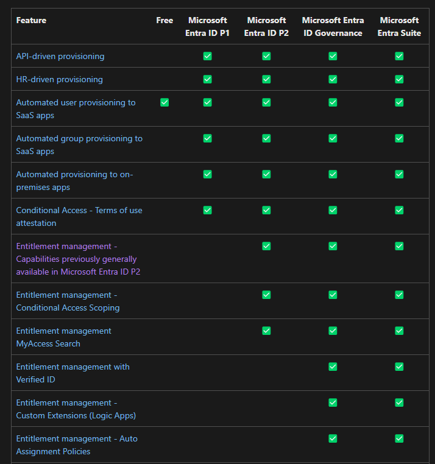Open Entitlement management Auto Assignment Policies link

click(77, 445)
